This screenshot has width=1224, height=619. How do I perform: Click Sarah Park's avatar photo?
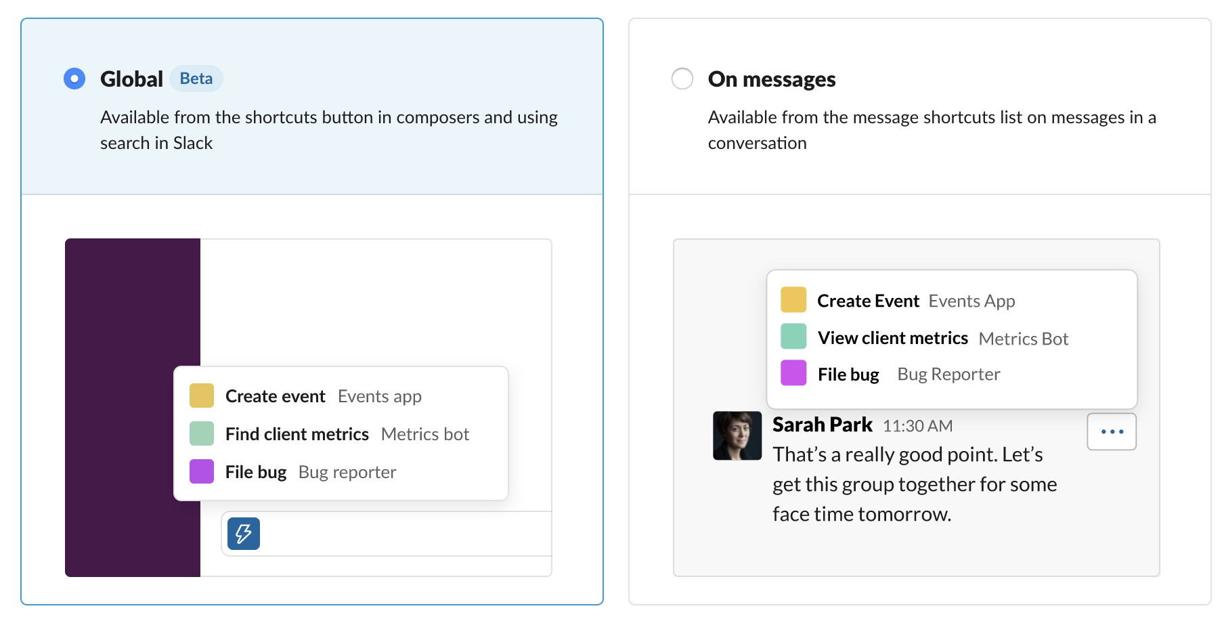pyautogui.click(x=737, y=435)
